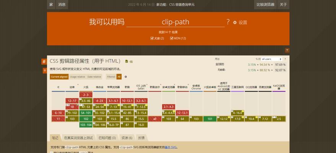Image resolution: width=336 pixels, height=153 pixels.
Task: Open the 关于 about page
Action: (283, 5)
